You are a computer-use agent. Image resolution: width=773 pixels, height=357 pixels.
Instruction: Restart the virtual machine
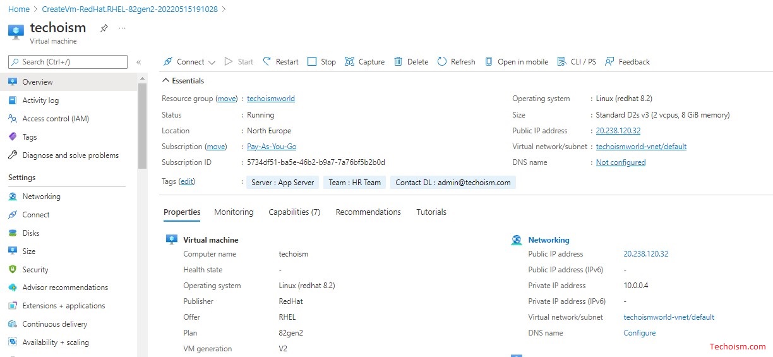280,62
